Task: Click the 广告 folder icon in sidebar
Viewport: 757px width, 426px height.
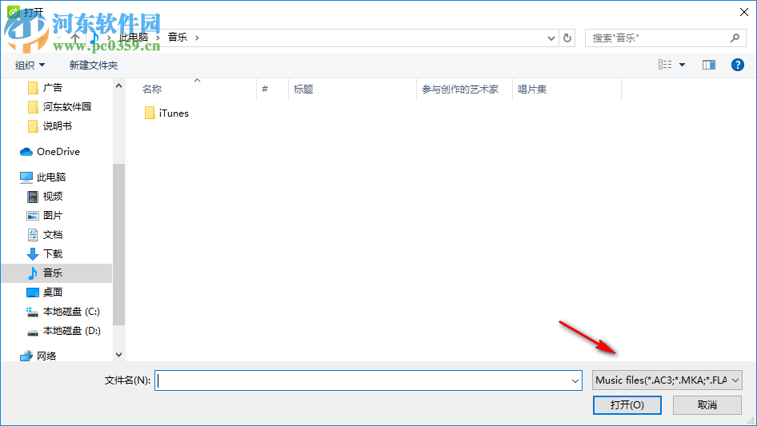Action: pos(33,88)
